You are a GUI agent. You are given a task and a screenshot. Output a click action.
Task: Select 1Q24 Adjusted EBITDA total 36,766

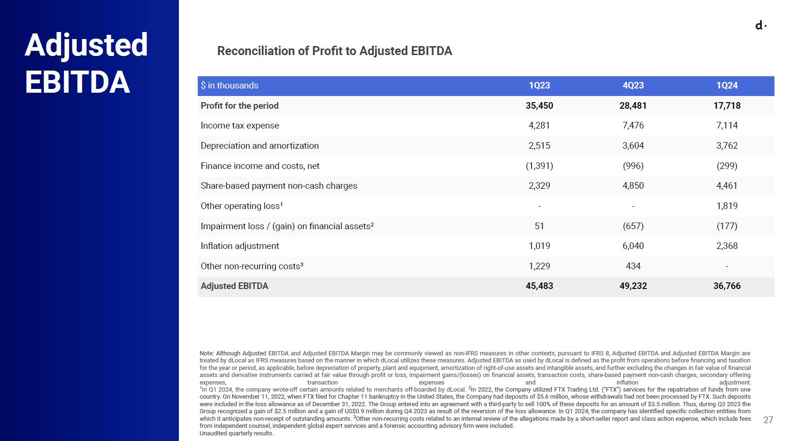(x=727, y=286)
